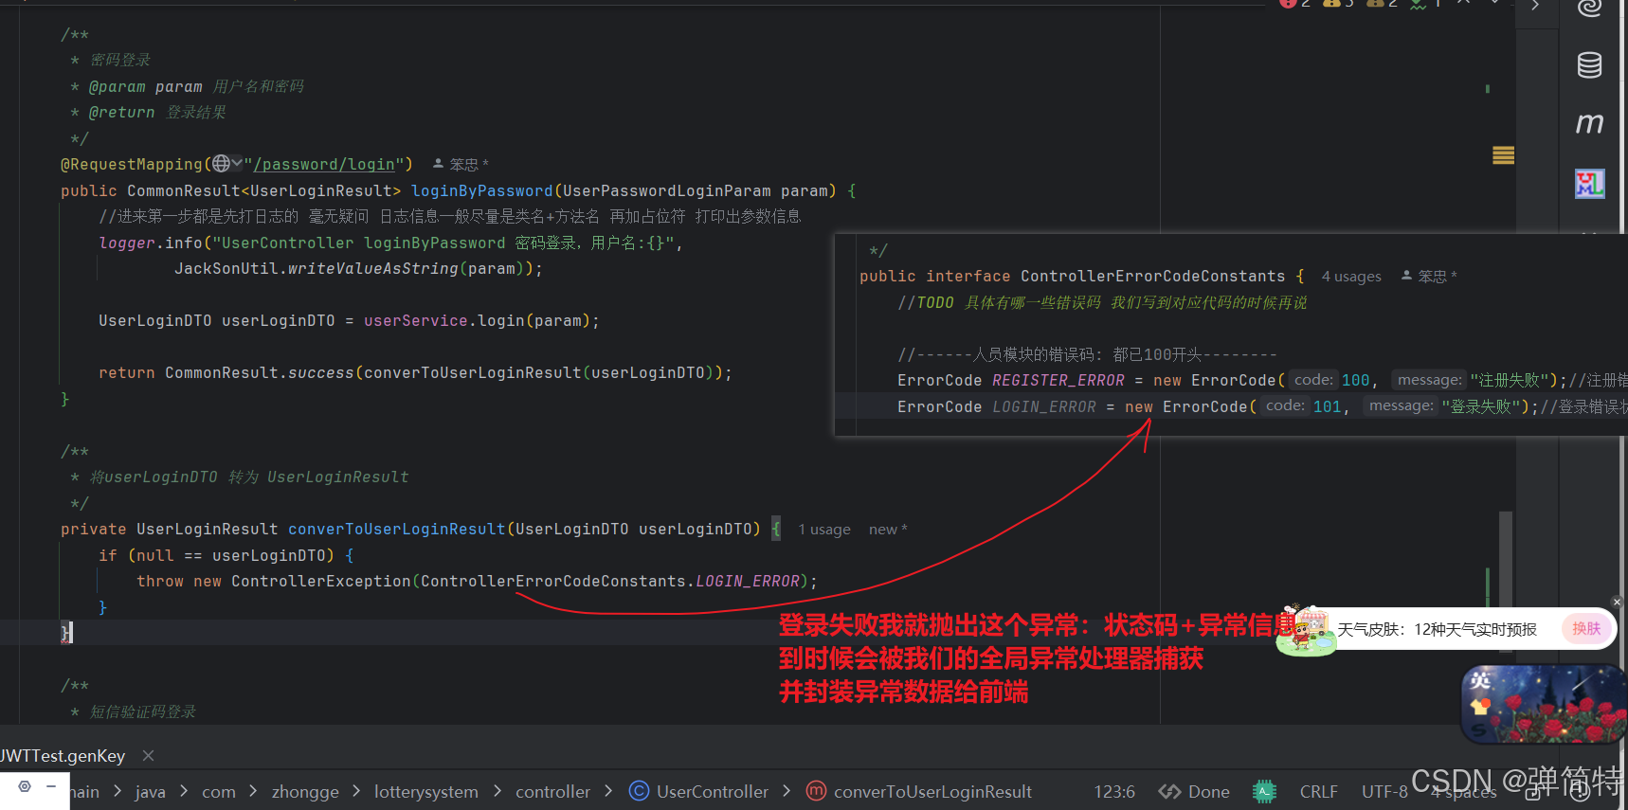Click the 换肤 button in weather popup
The image size is (1628, 810).
click(1586, 629)
